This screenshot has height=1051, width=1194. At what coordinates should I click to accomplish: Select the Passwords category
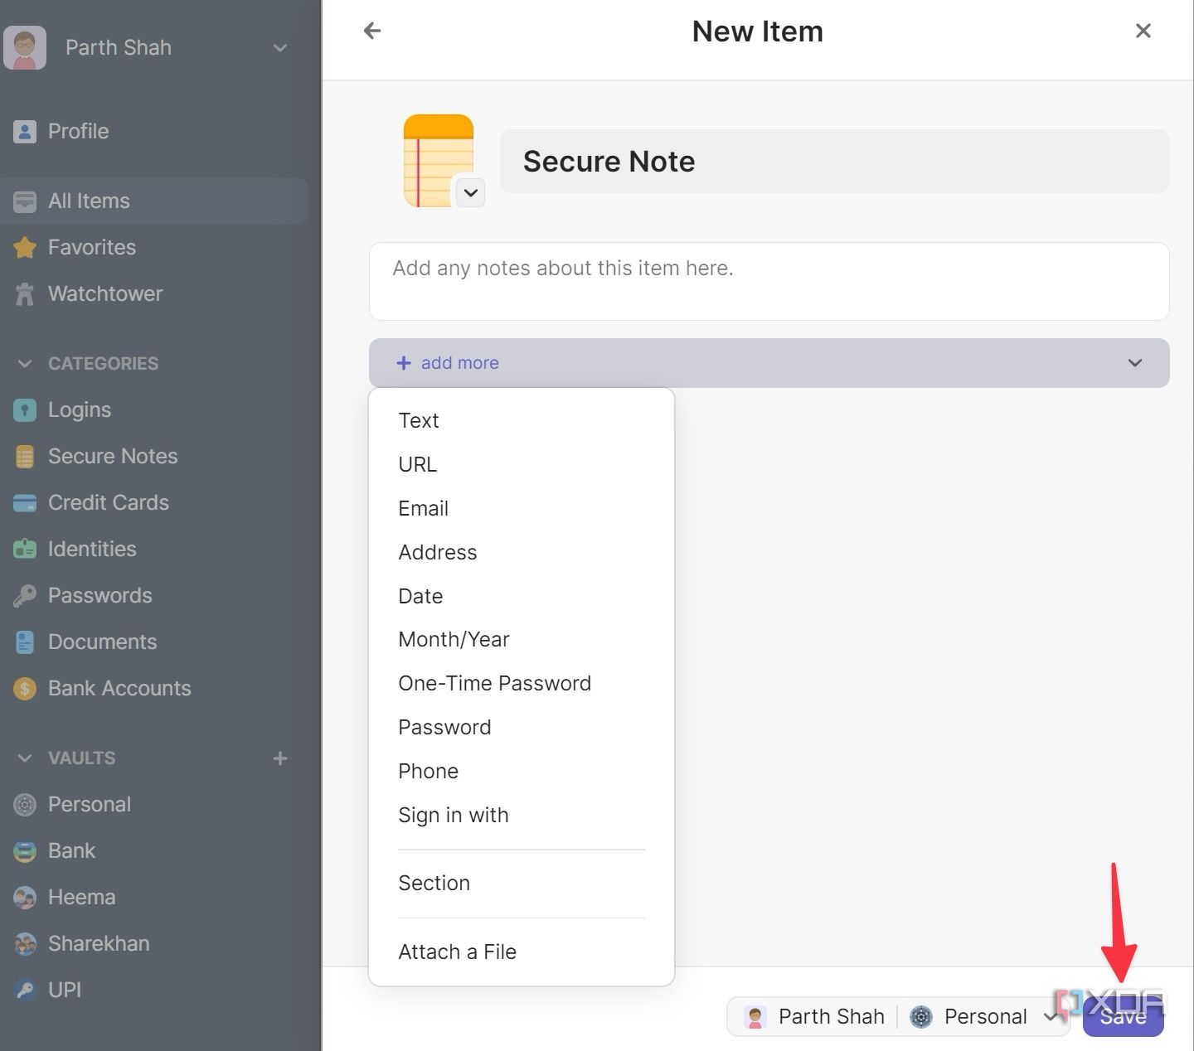[x=99, y=595]
